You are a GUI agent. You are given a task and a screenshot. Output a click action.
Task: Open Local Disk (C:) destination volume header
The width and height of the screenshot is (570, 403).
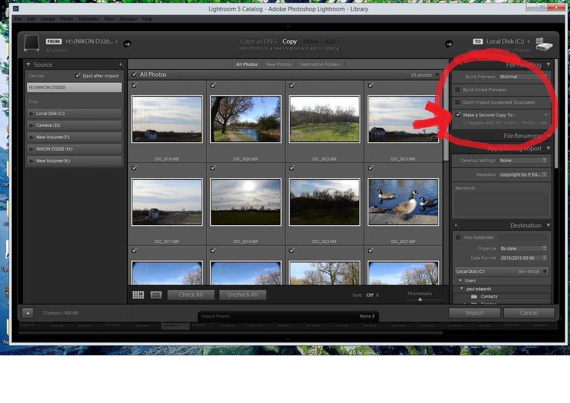tap(502, 272)
